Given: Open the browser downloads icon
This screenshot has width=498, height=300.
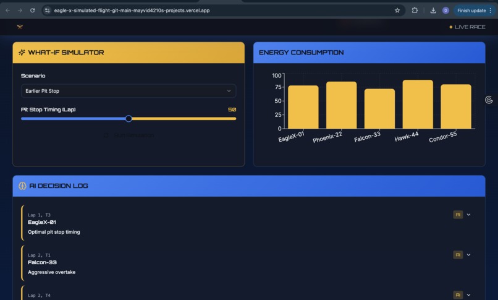Looking at the screenshot, I should tap(433, 11).
